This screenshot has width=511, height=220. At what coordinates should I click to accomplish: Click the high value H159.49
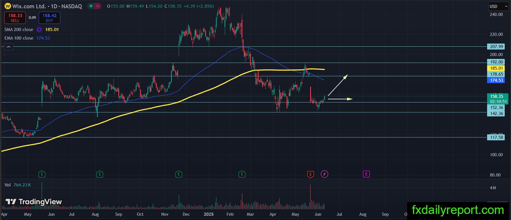135,6
